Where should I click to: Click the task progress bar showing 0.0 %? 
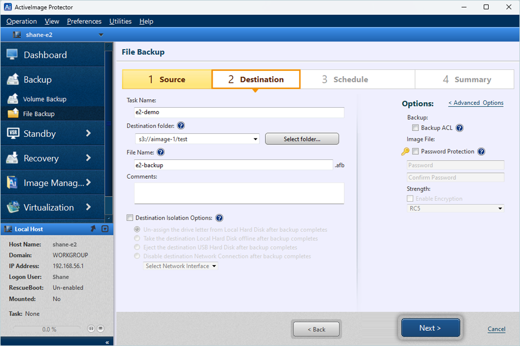[x=48, y=329]
